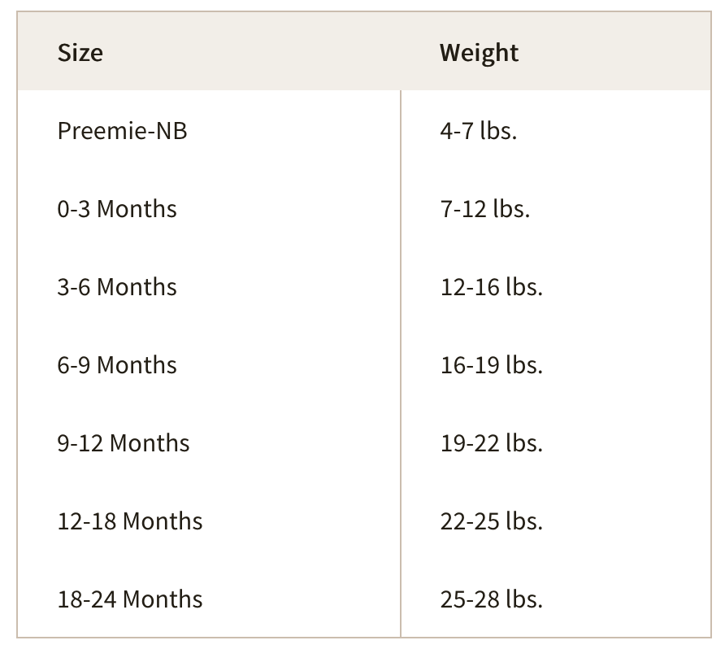Click the 4-7 lbs. weight cell
Screen dimensions: 725x649
[x=556, y=130]
